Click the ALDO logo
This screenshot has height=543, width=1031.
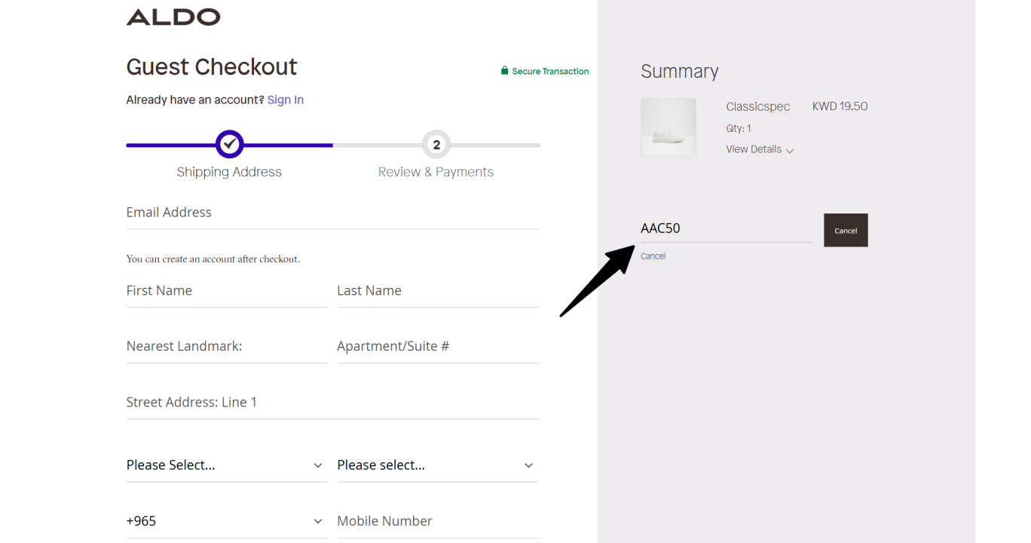173,17
